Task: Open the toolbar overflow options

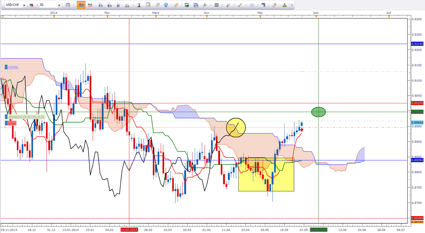Action: pos(292,5)
